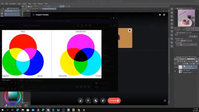Click the Open original link

(6, 80)
